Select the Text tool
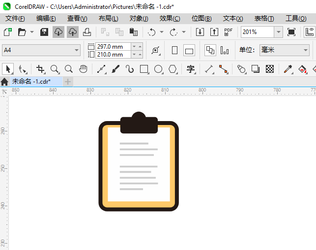 pos(191,69)
